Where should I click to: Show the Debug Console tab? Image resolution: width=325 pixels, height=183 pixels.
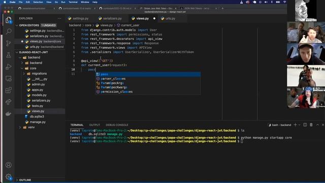point(117,125)
